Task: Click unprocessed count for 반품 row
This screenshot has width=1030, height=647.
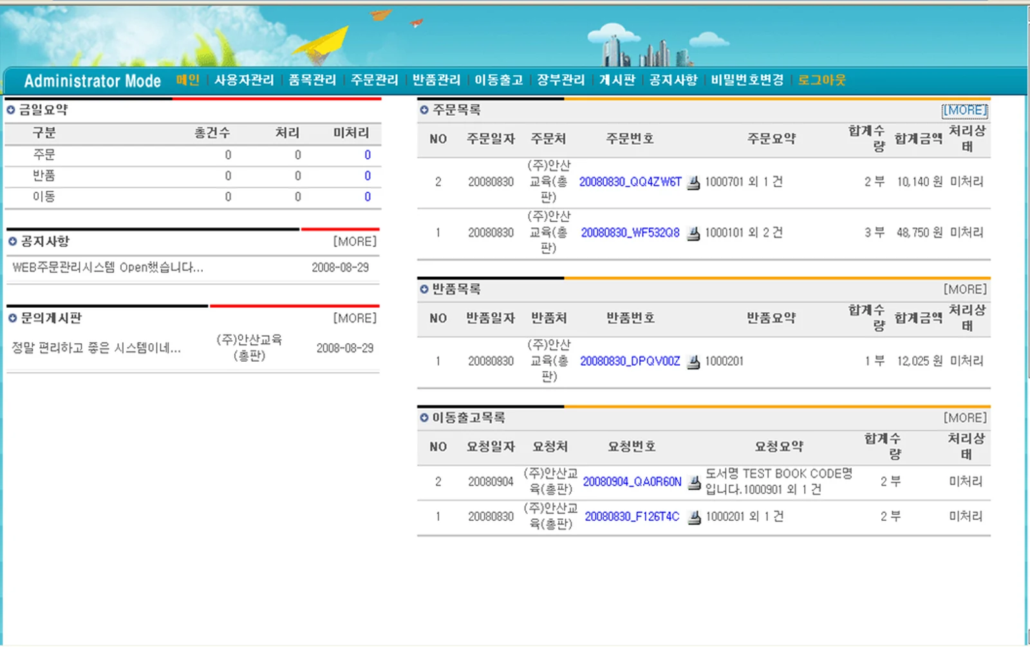Action: tap(368, 176)
